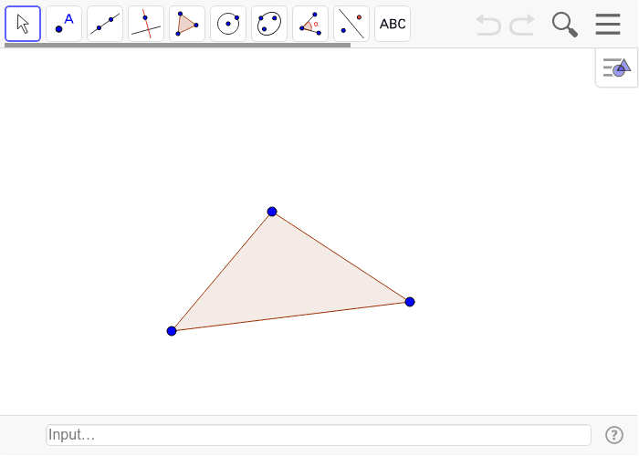Select Circle with Center through Point tool
Viewport: 639px width, 456px height.
(228, 24)
